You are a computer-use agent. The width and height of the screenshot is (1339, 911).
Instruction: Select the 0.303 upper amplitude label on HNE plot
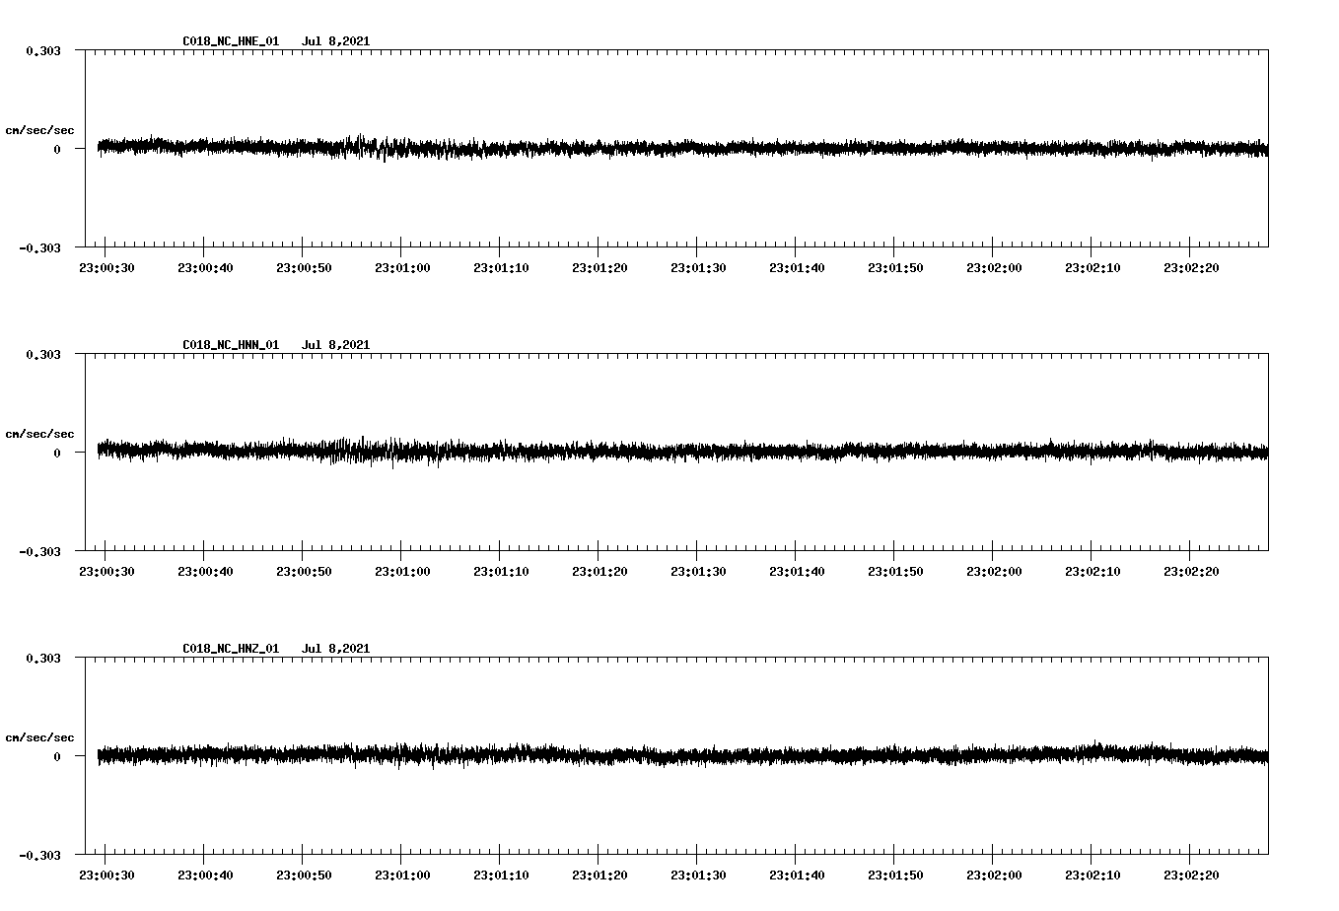[x=46, y=50]
